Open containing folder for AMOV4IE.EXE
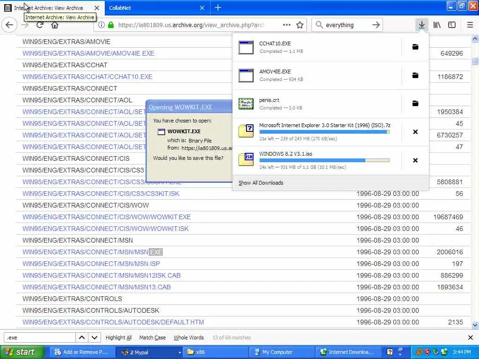 [415, 75]
